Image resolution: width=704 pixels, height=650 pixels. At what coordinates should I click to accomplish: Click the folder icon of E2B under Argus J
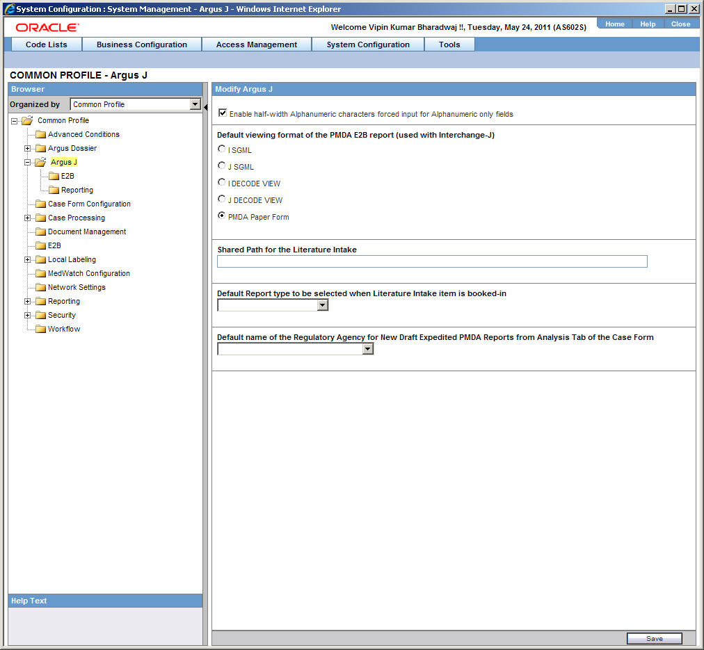click(54, 176)
